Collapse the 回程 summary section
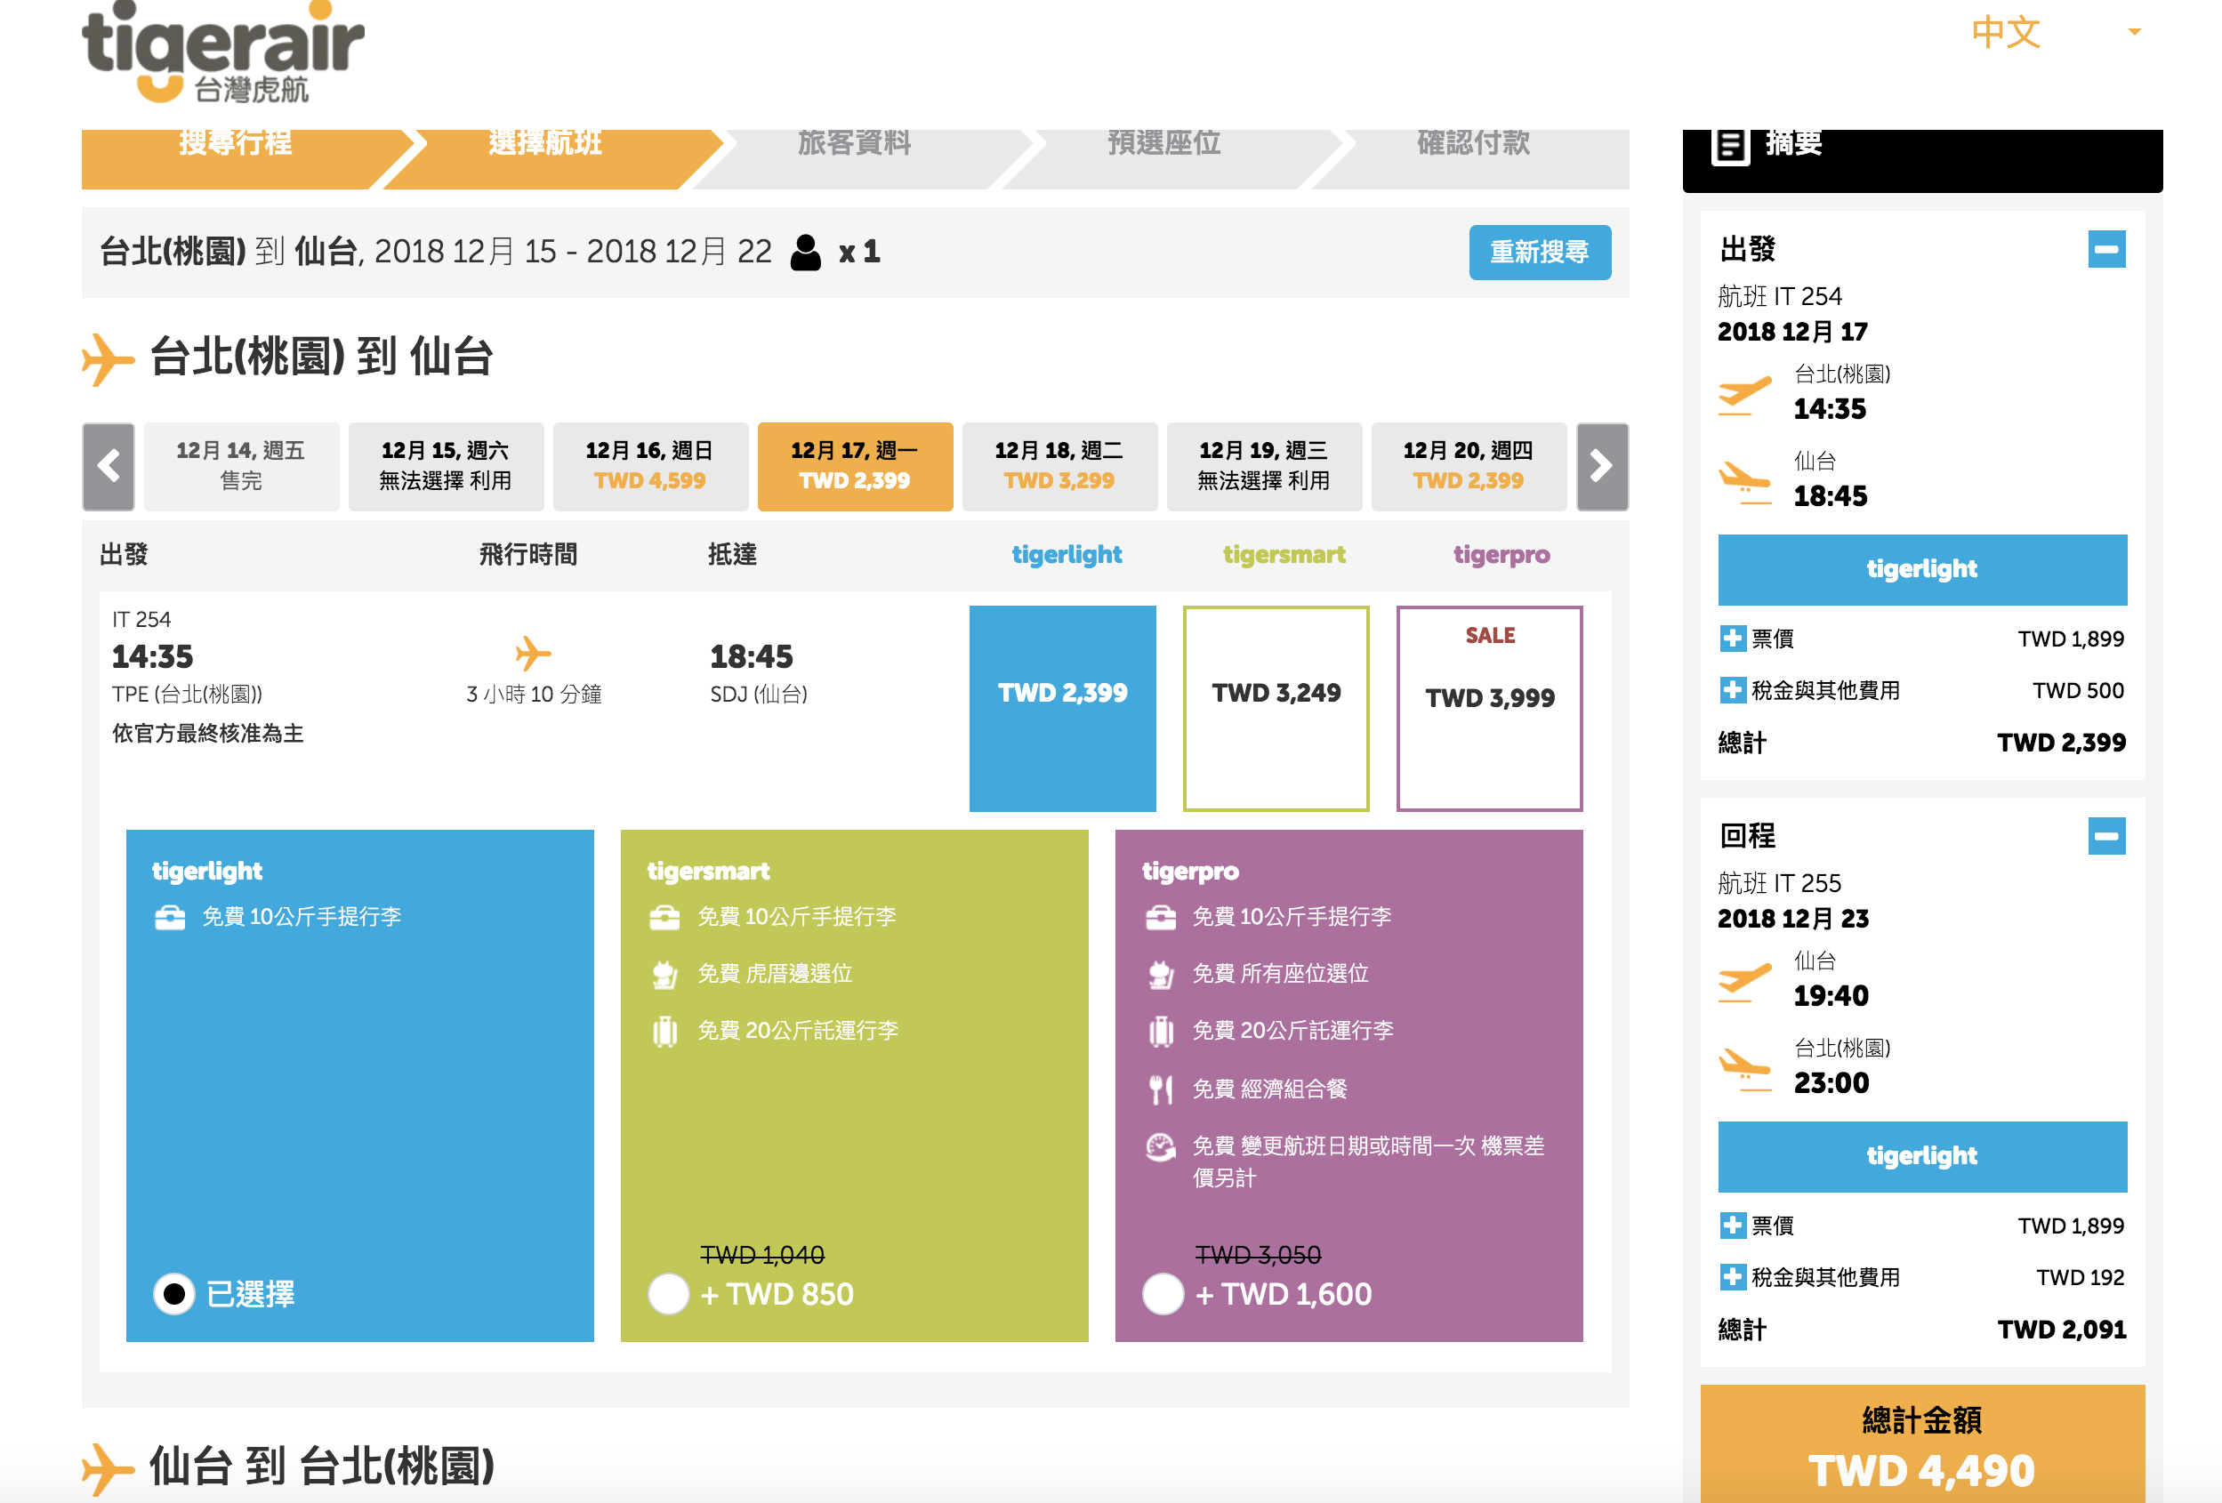Viewport: 2222px width, 1503px height. point(2106,837)
